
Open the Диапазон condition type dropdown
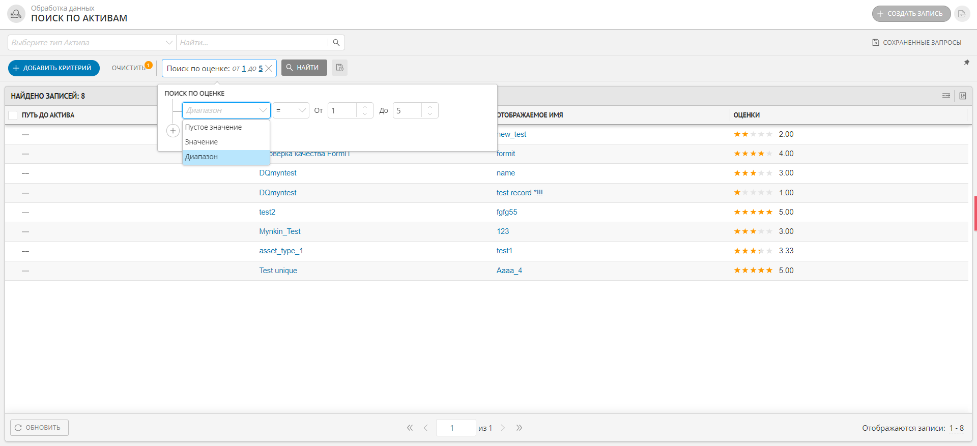pos(226,110)
